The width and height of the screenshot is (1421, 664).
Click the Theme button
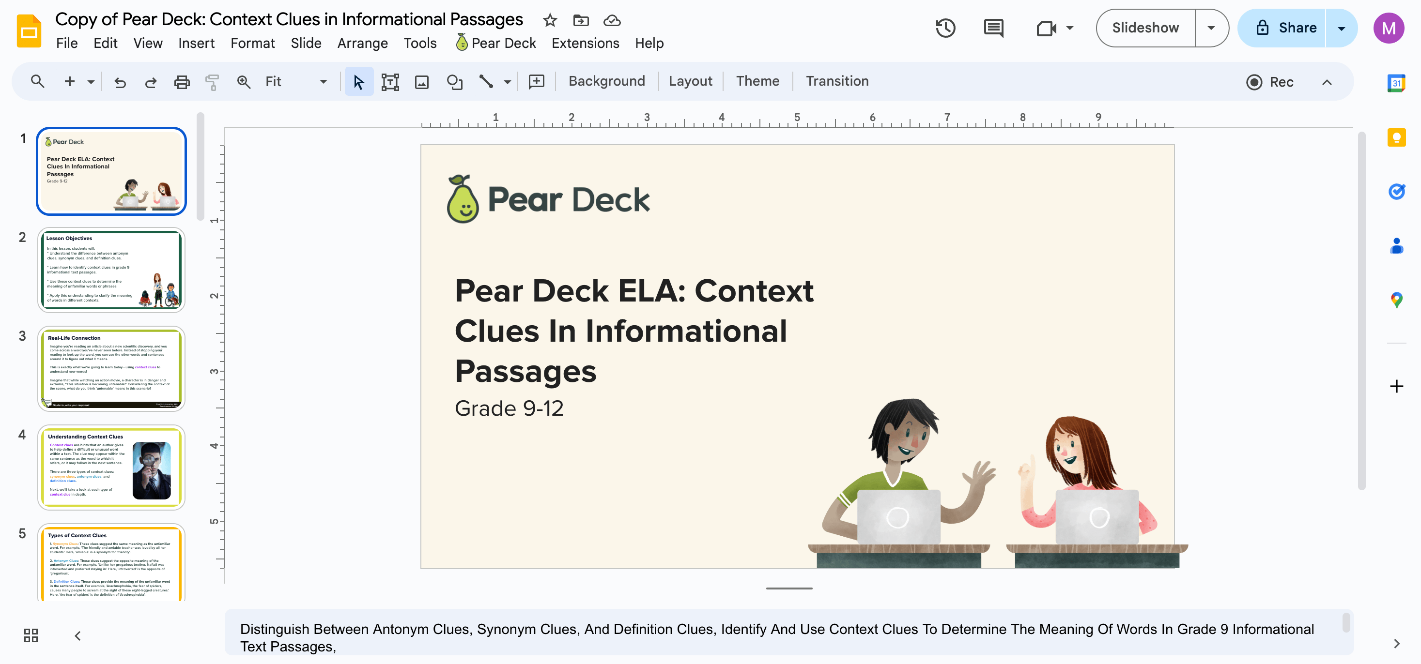point(757,81)
